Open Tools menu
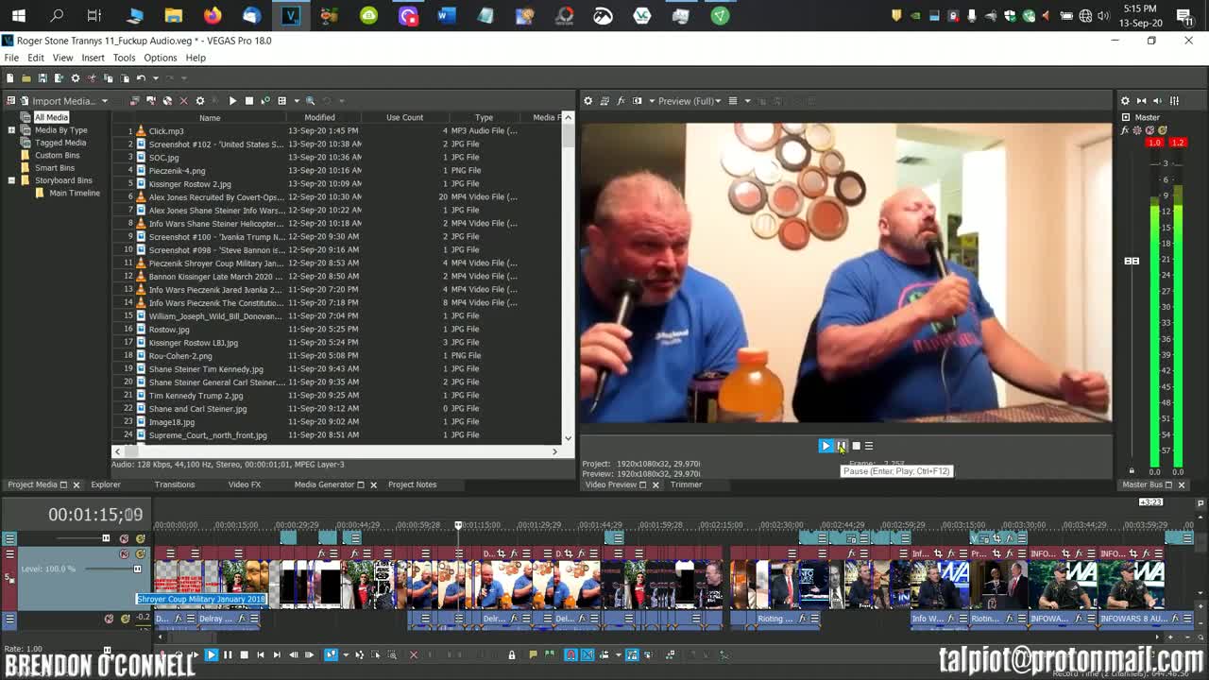This screenshot has height=680, width=1209. point(124,58)
